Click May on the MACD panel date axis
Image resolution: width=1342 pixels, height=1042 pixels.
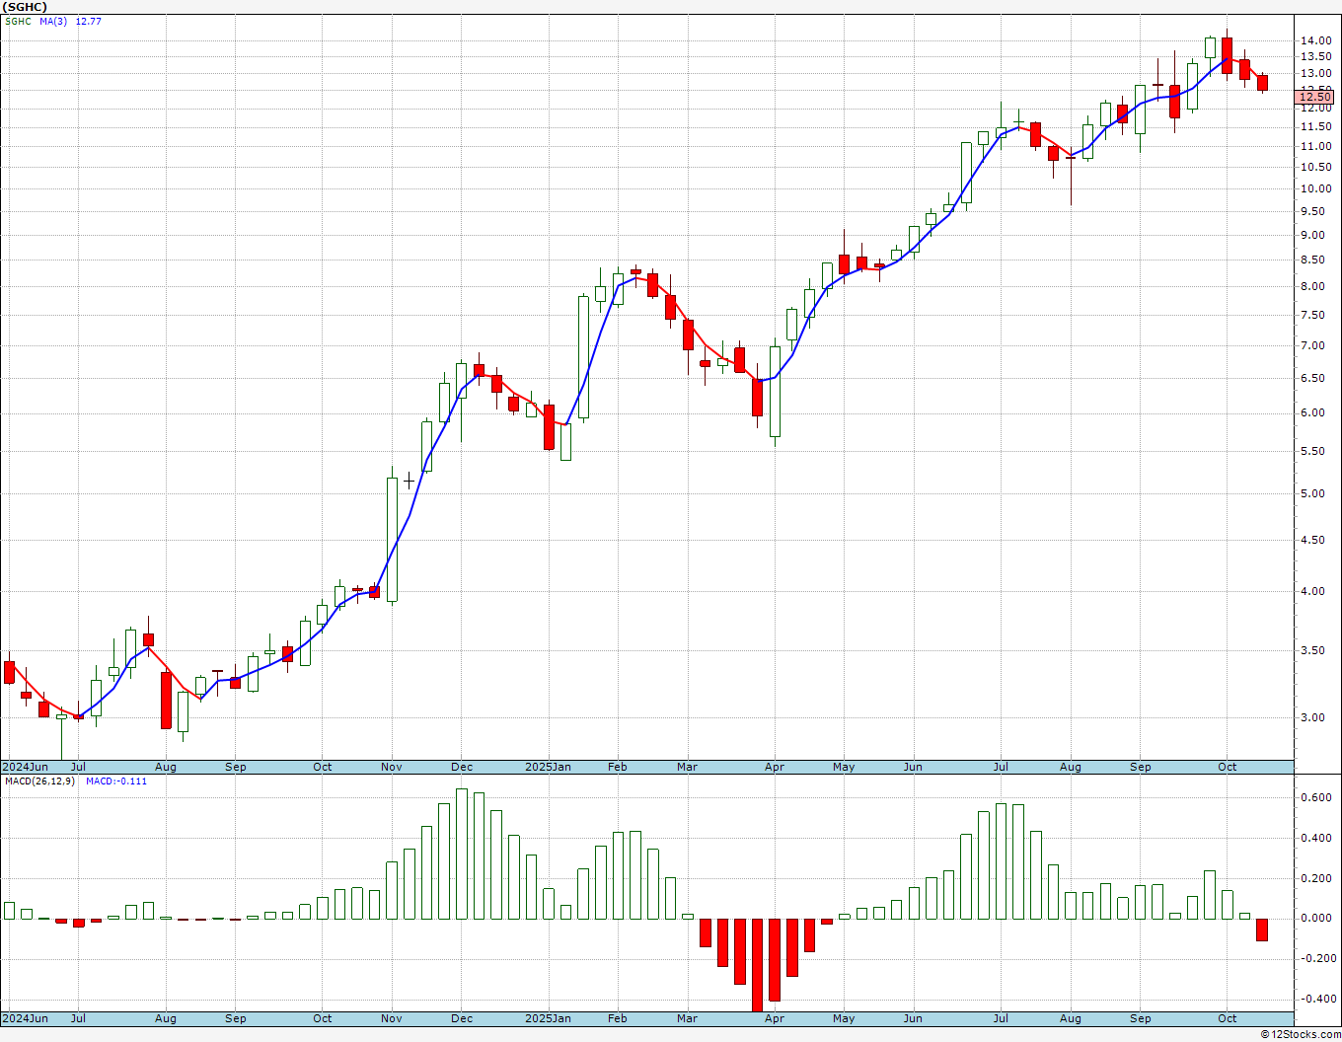pyautogui.click(x=844, y=1018)
